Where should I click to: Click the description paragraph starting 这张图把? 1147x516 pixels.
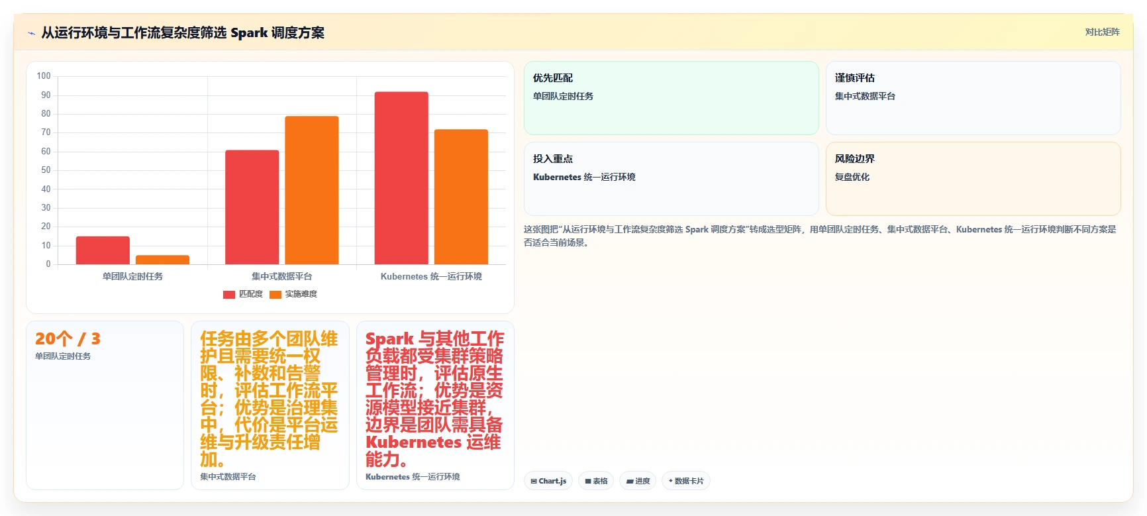pyautogui.click(x=821, y=236)
